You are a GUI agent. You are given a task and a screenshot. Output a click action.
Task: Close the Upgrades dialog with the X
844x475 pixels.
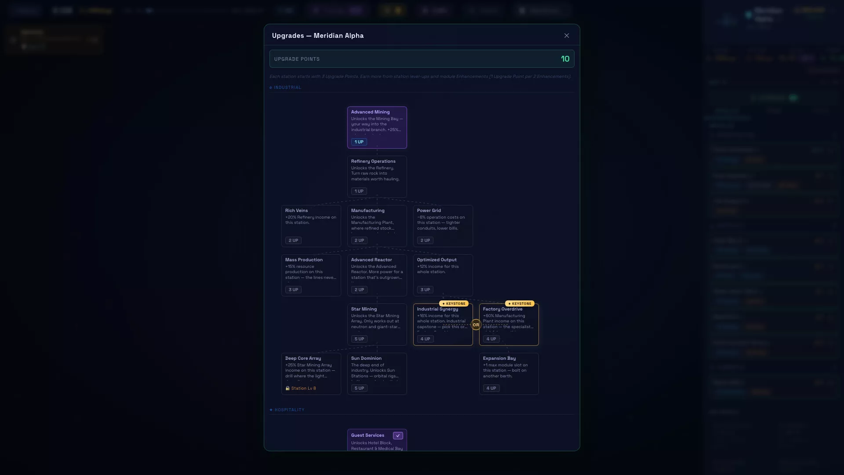[x=567, y=36]
